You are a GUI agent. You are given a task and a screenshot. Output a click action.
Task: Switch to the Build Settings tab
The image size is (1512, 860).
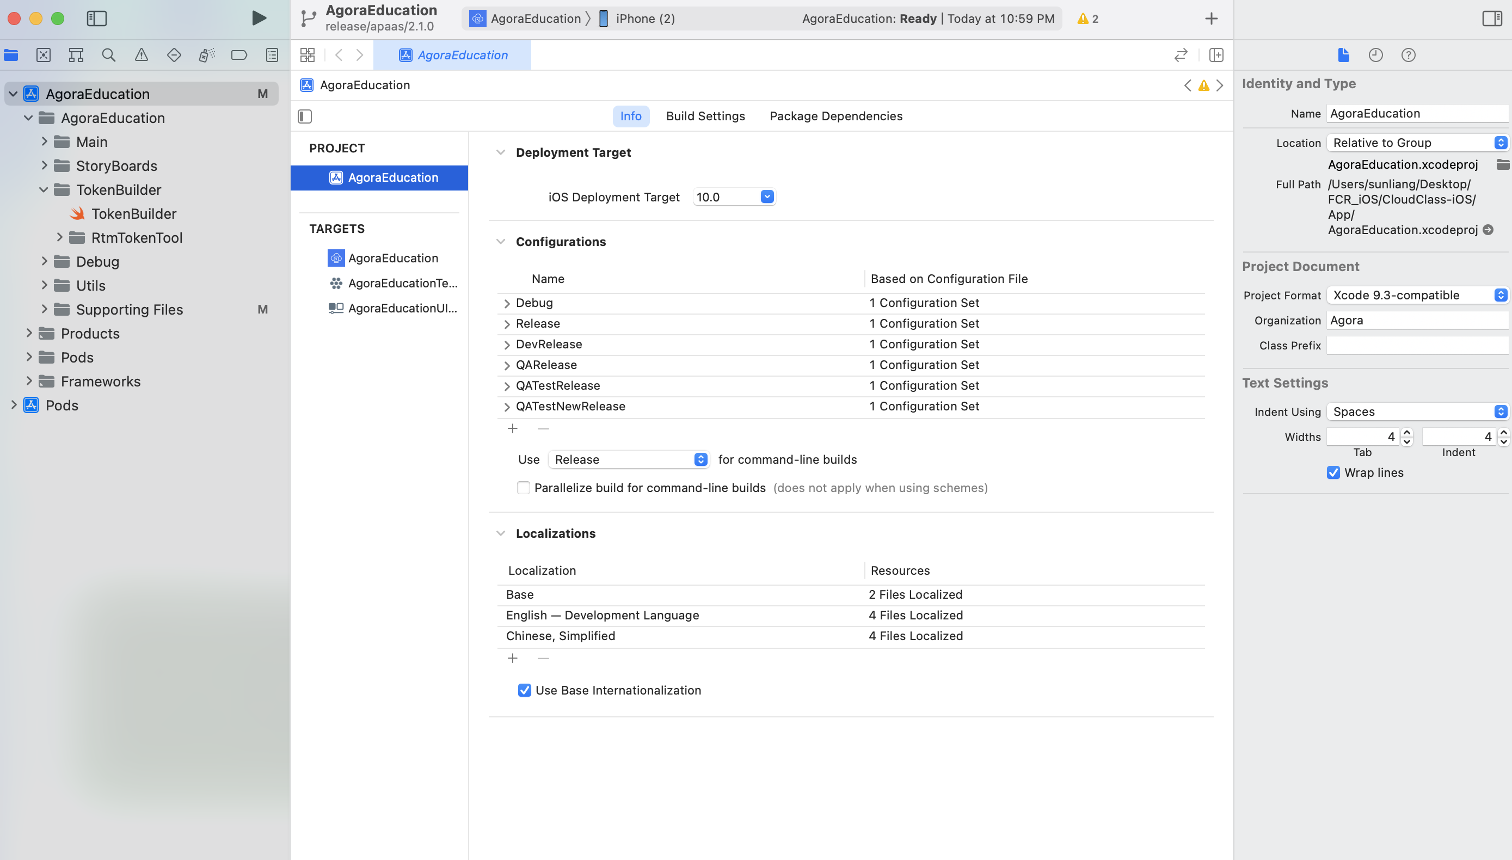point(705,116)
